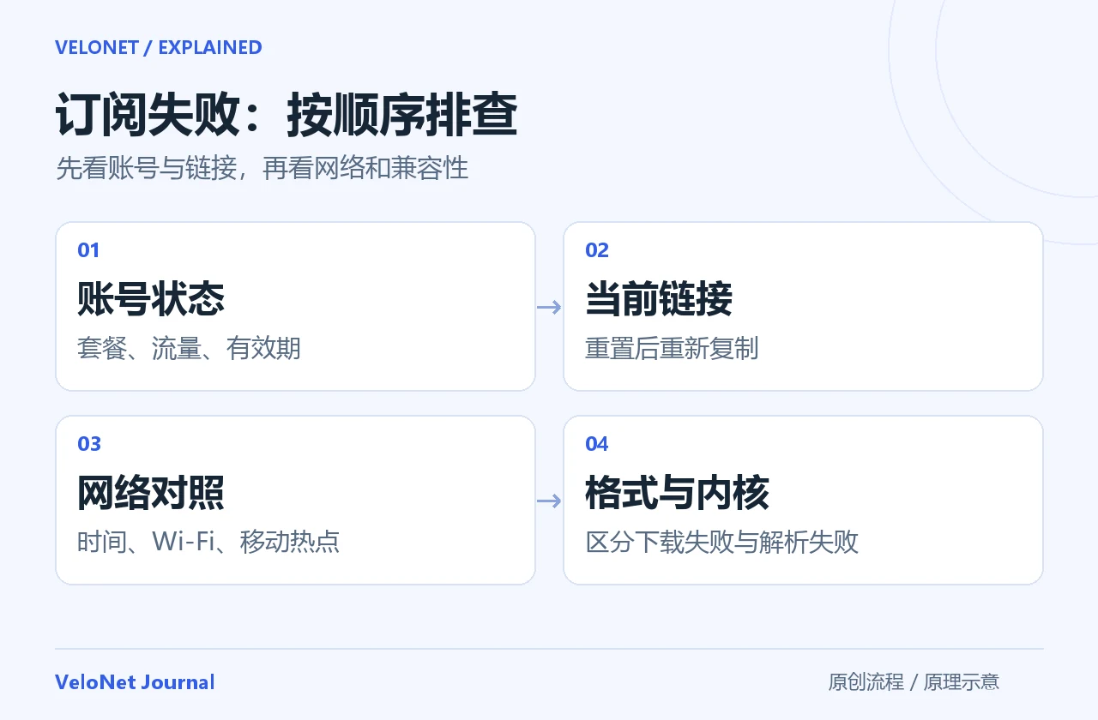
Task: Click the footer text 原创流程 / 原理示意
Action: pos(914,682)
